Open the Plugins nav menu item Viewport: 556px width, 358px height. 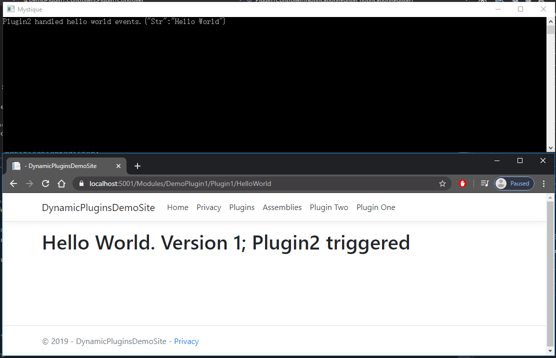pos(242,207)
